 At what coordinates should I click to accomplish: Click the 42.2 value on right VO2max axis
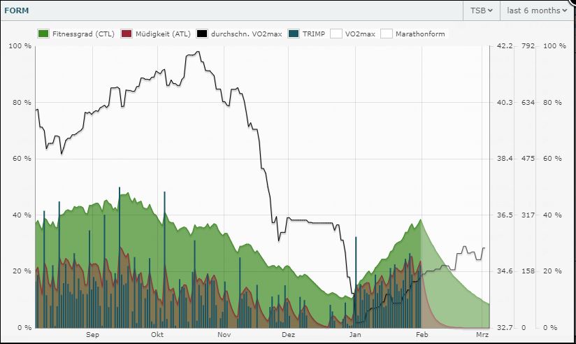pyautogui.click(x=505, y=46)
